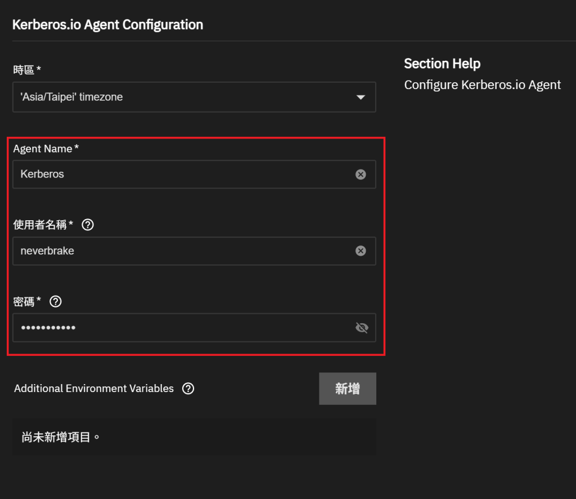The image size is (576, 499).
Task: Focus the 密碼 password input field
Action: [x=194, y=328]
